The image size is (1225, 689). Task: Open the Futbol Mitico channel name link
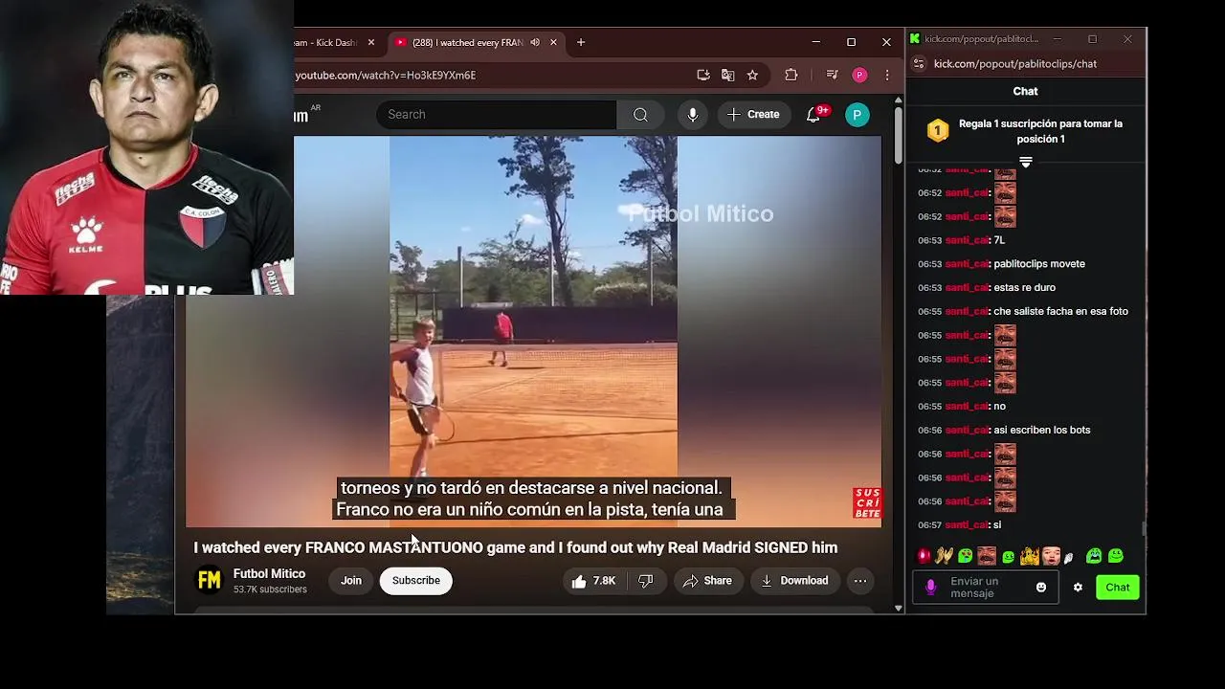coord(269,574)
